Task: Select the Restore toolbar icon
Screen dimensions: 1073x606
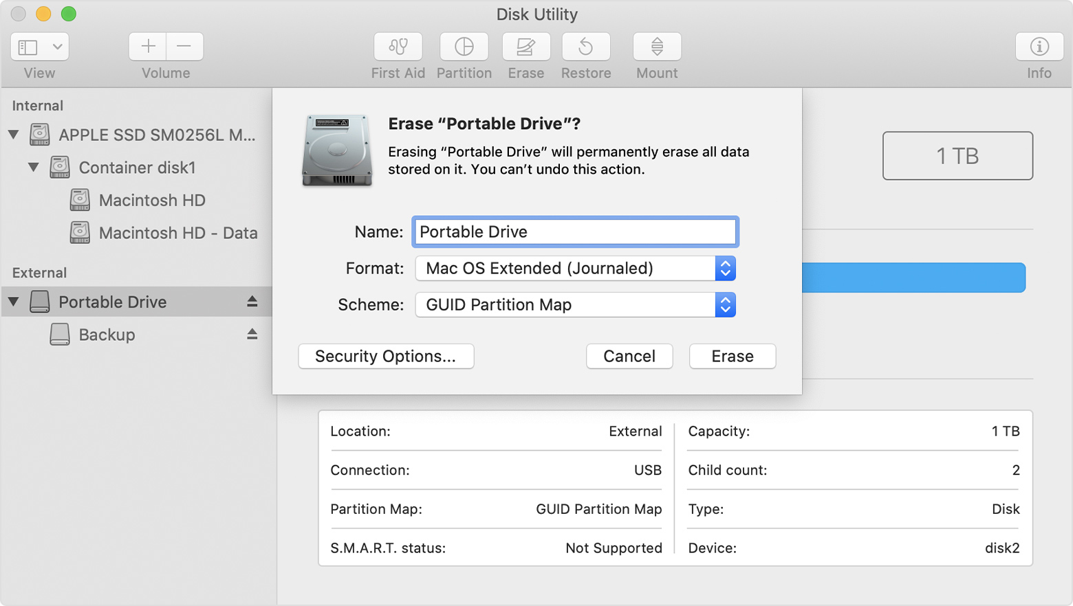Action: [x=585, y=47]
